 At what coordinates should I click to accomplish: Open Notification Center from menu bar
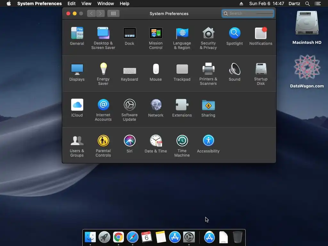[x=318, y=4]
